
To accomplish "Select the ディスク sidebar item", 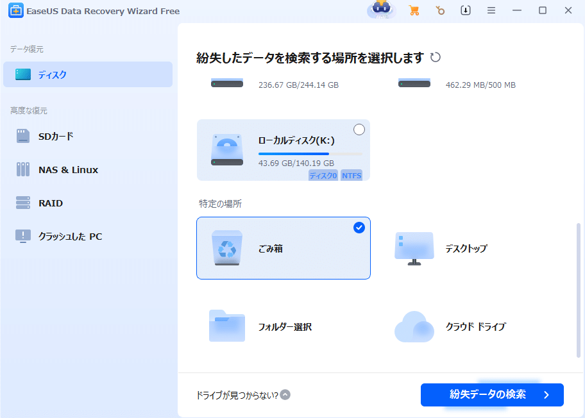I will [x=88, y=74].
